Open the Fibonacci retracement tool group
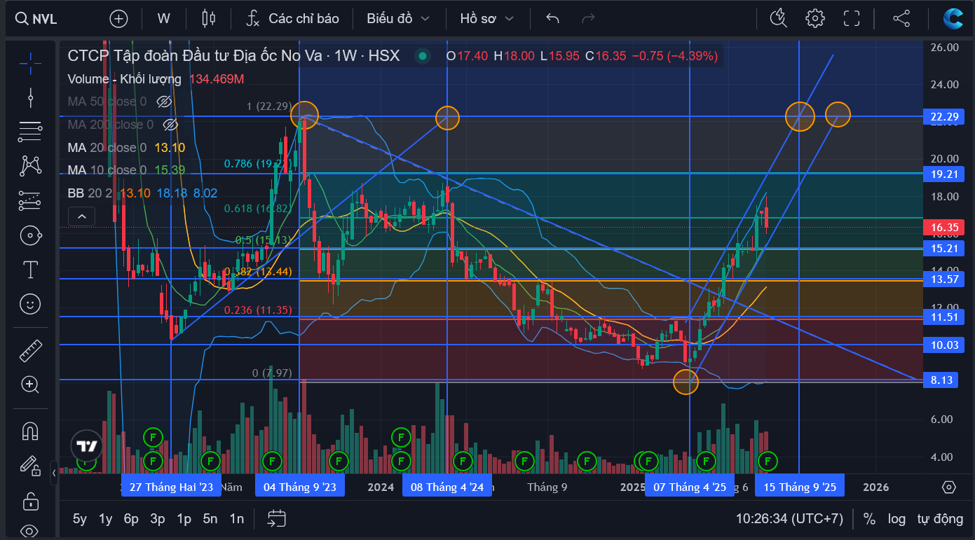The height and width of the screenshot is (540, 975). (30, 131)
